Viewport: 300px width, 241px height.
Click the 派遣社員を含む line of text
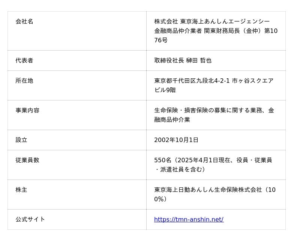click(x=180, y=170)
